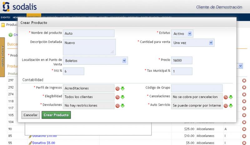Clear the Auto Servicio selection
Screen dimensions: 250x145
tap(226, 106)
